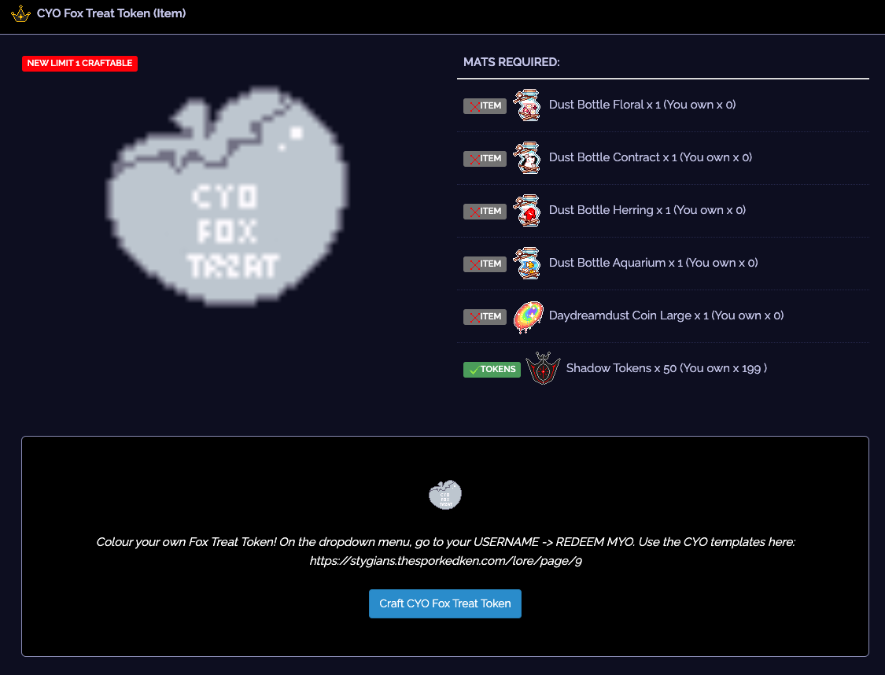The height and width of the screenshot is (675, 885).
Task: Click the ITEM badge beside Daydreamdust Coin Large
Action: [485, 316]
